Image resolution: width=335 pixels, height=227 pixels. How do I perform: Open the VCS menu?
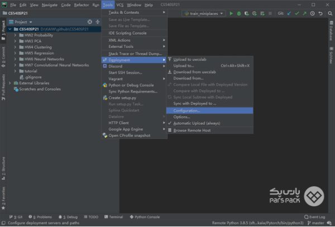coord(119,4)
